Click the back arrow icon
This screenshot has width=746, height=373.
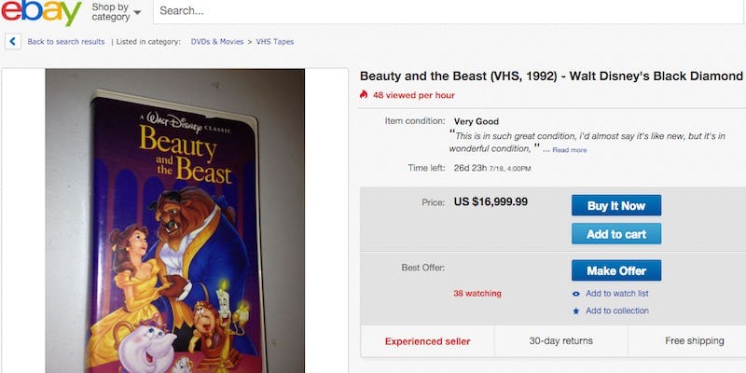13,42
